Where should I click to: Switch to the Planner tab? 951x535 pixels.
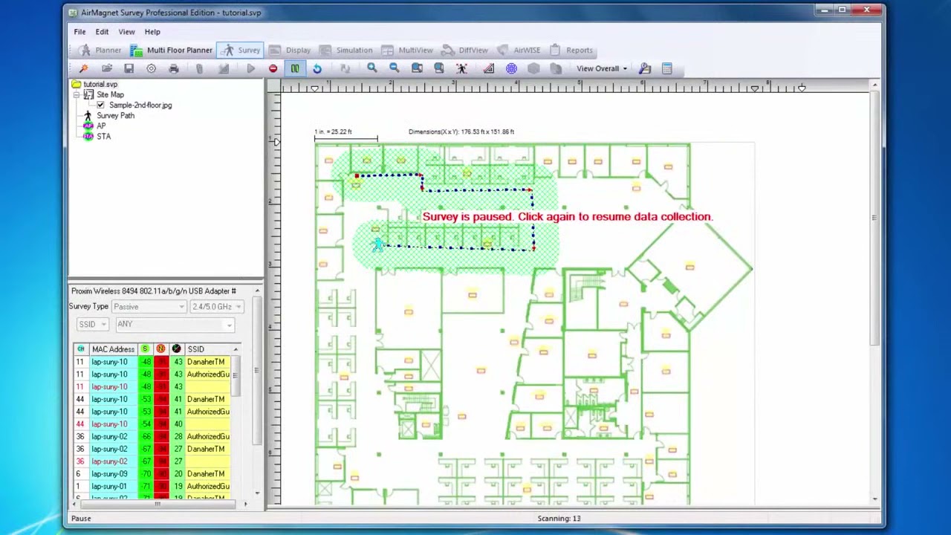point(100,50)
